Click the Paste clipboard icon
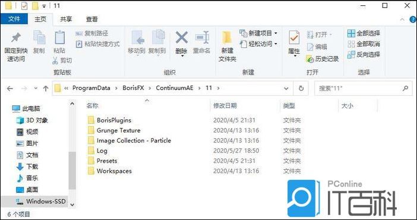The width and height of the screenshot is (417, 220). pyautogui.click(x=59, y=37)
